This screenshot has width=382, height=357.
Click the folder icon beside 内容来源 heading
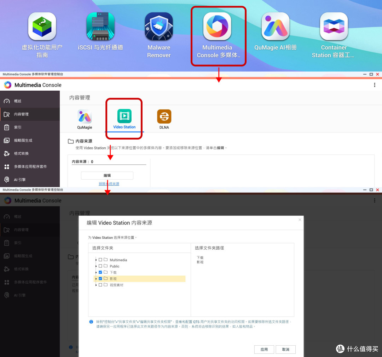coord(71,141)
